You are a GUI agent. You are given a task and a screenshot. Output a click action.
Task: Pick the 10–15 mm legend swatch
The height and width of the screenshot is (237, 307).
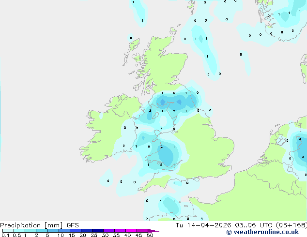pyautogui.click(x=64, y=231)
